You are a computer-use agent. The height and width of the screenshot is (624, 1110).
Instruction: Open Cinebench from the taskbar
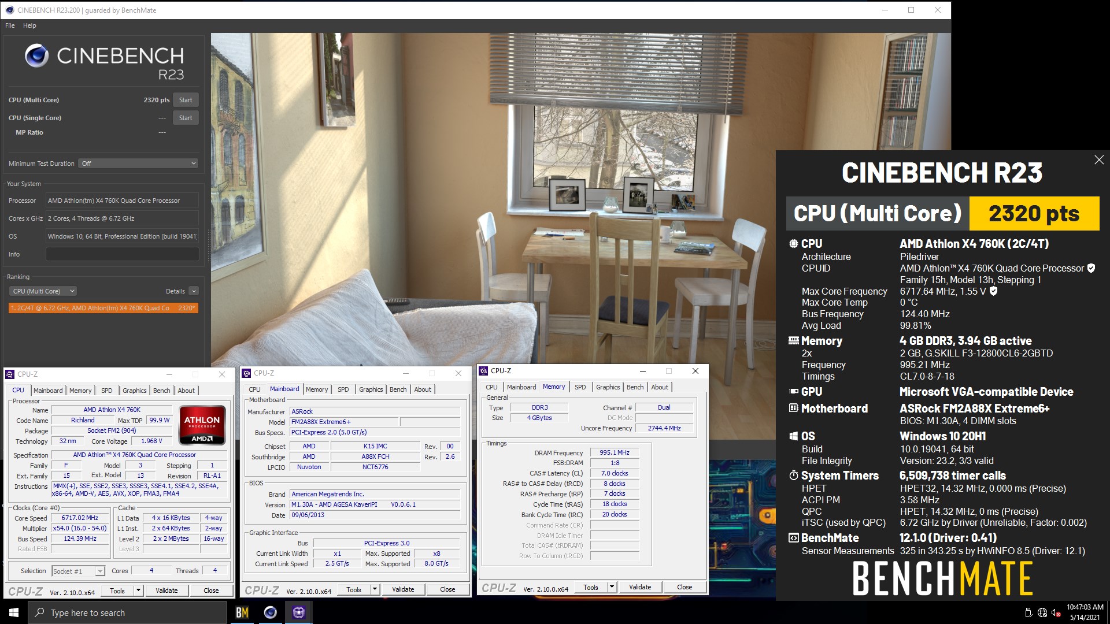pyautogui.click(x=270, y=612)
